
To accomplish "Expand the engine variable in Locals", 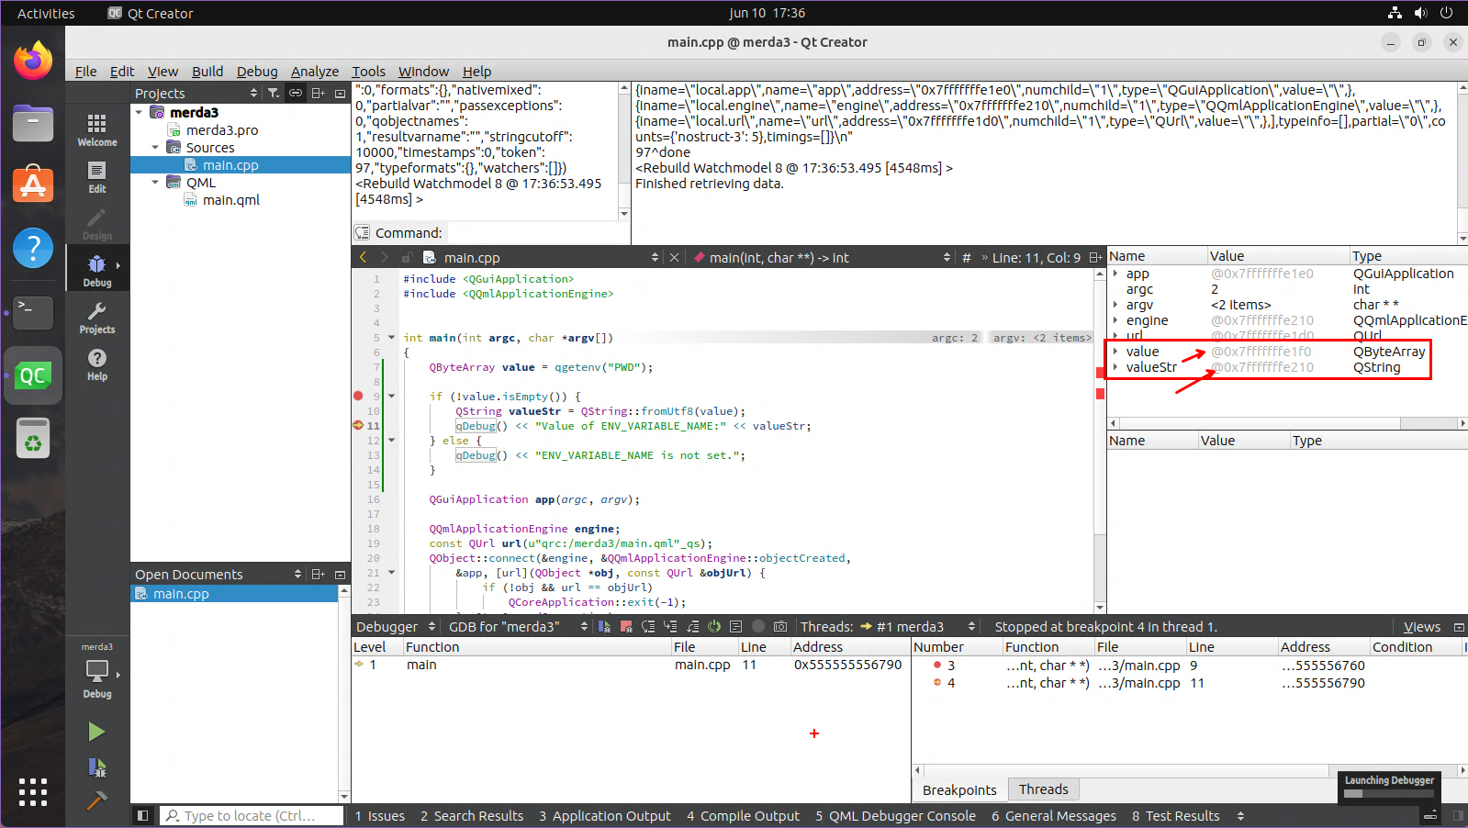I will (x=1115, y=320).
